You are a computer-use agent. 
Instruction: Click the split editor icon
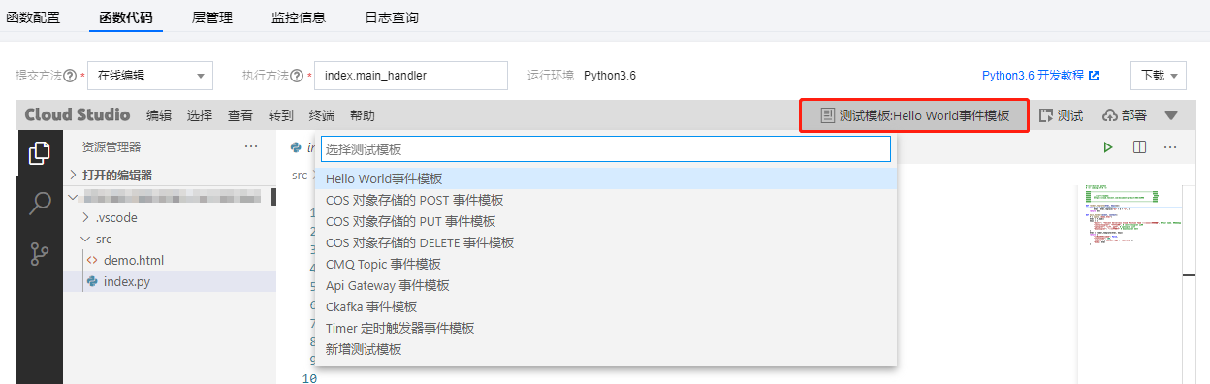[1139, 147]
